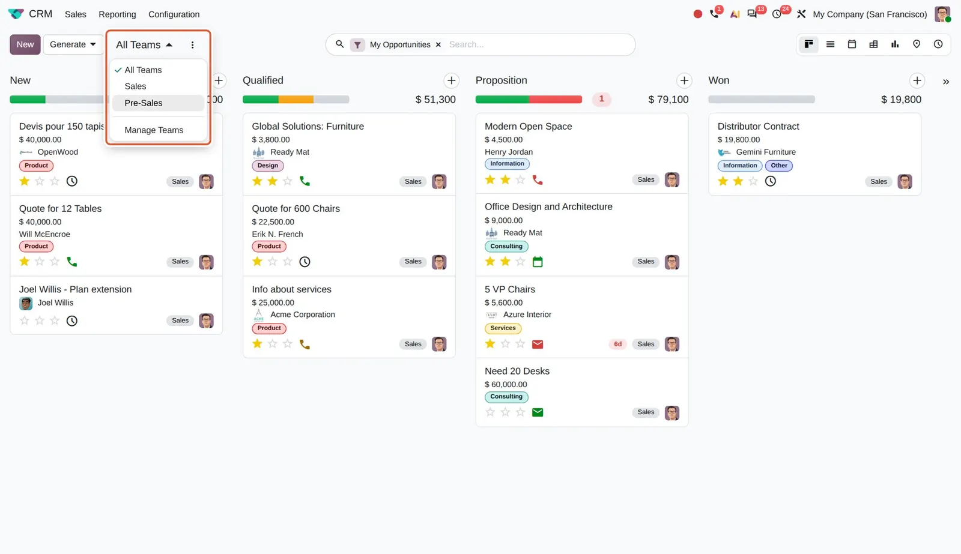Open the AI assistant icon
The height and width of the screenshot is (554, 961).
click(735, 14)
